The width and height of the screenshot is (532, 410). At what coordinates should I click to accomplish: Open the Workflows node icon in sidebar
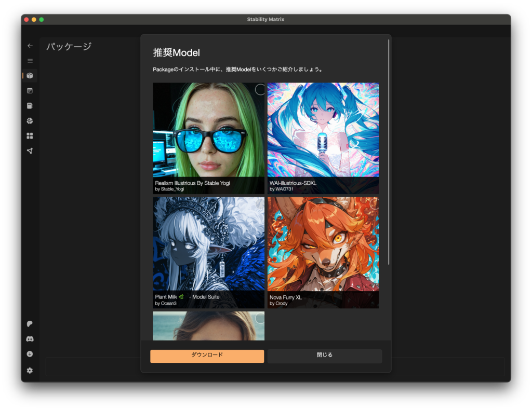tap(30, 151)
